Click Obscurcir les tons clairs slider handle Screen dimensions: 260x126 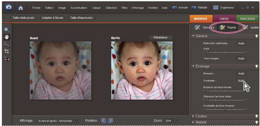click(x=207, y=100)
